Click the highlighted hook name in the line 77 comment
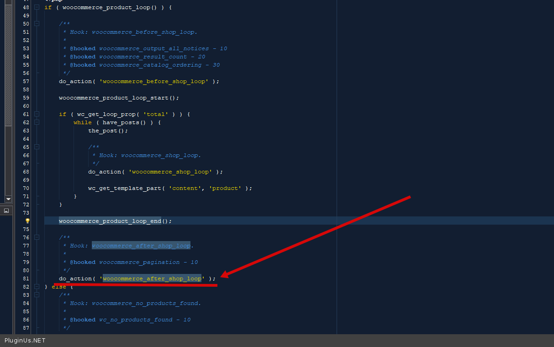The height and width of the screenshot is (347, 554). tap(141, 246)
